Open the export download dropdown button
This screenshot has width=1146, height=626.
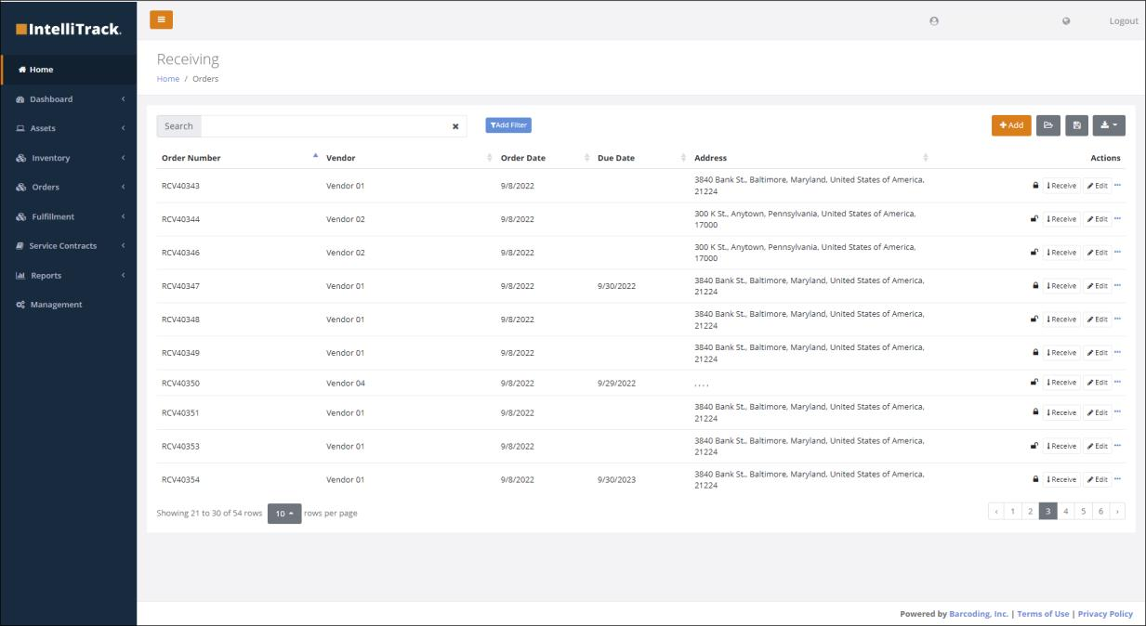pos(1109,125)
